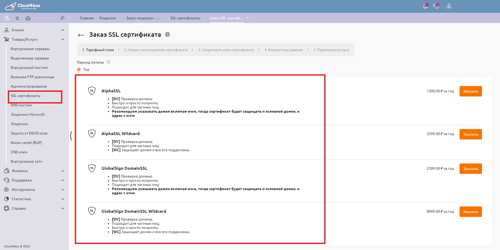Open the notifications bell icon

tap(425, 6)
